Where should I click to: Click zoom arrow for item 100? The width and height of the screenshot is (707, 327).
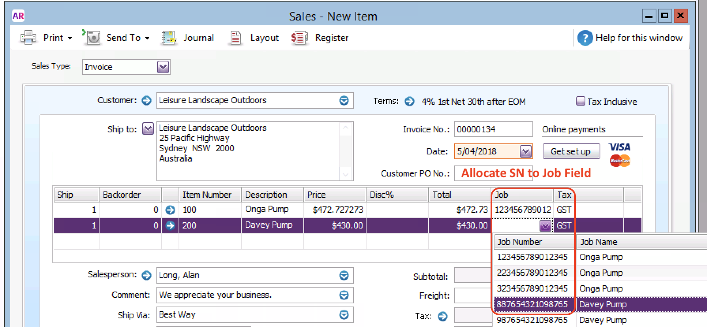click(x=170, y=210)
